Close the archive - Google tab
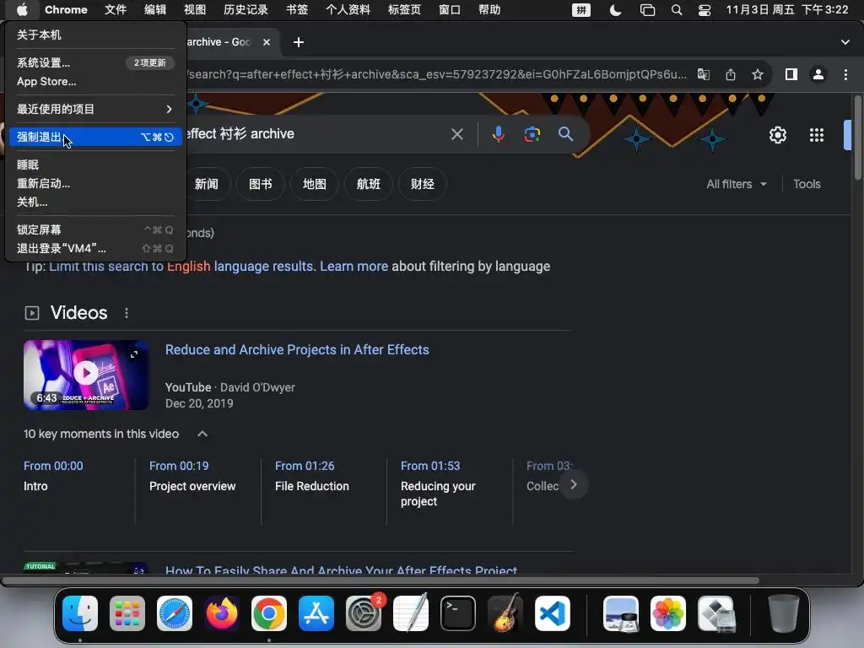The image size is (864, 648). [267, 42]
